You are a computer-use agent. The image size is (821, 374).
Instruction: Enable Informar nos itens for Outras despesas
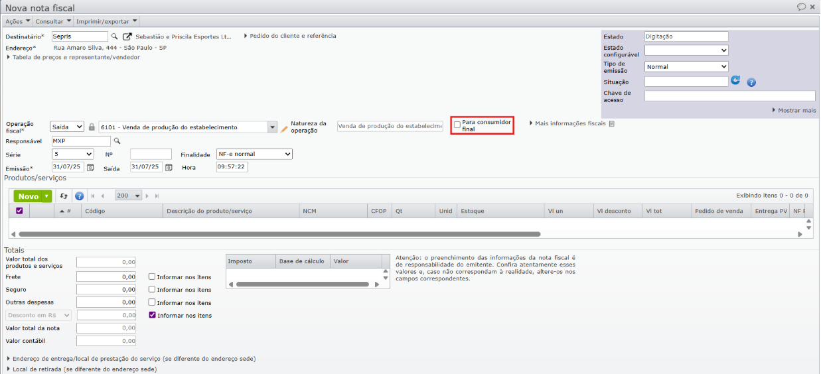coord(152,302)
